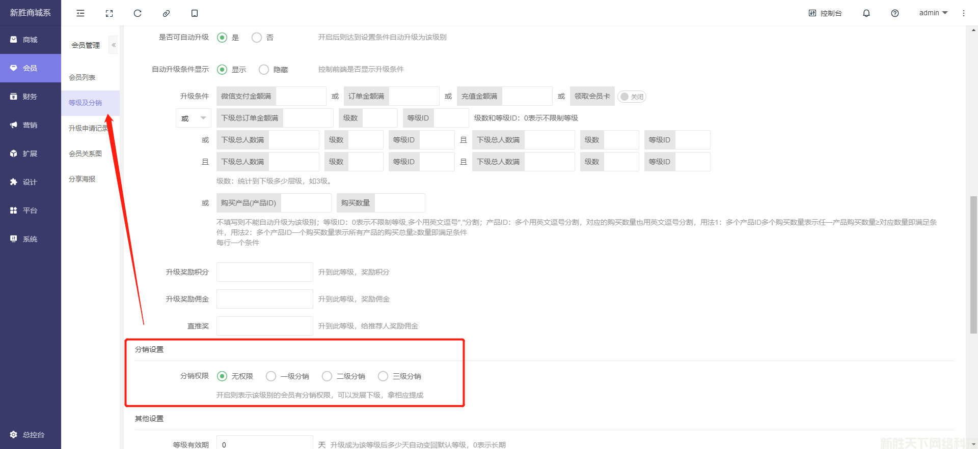Open the 或 condition dropdown
The width and height of the screenshot is (978, 449).
click(x=194, y=118)
